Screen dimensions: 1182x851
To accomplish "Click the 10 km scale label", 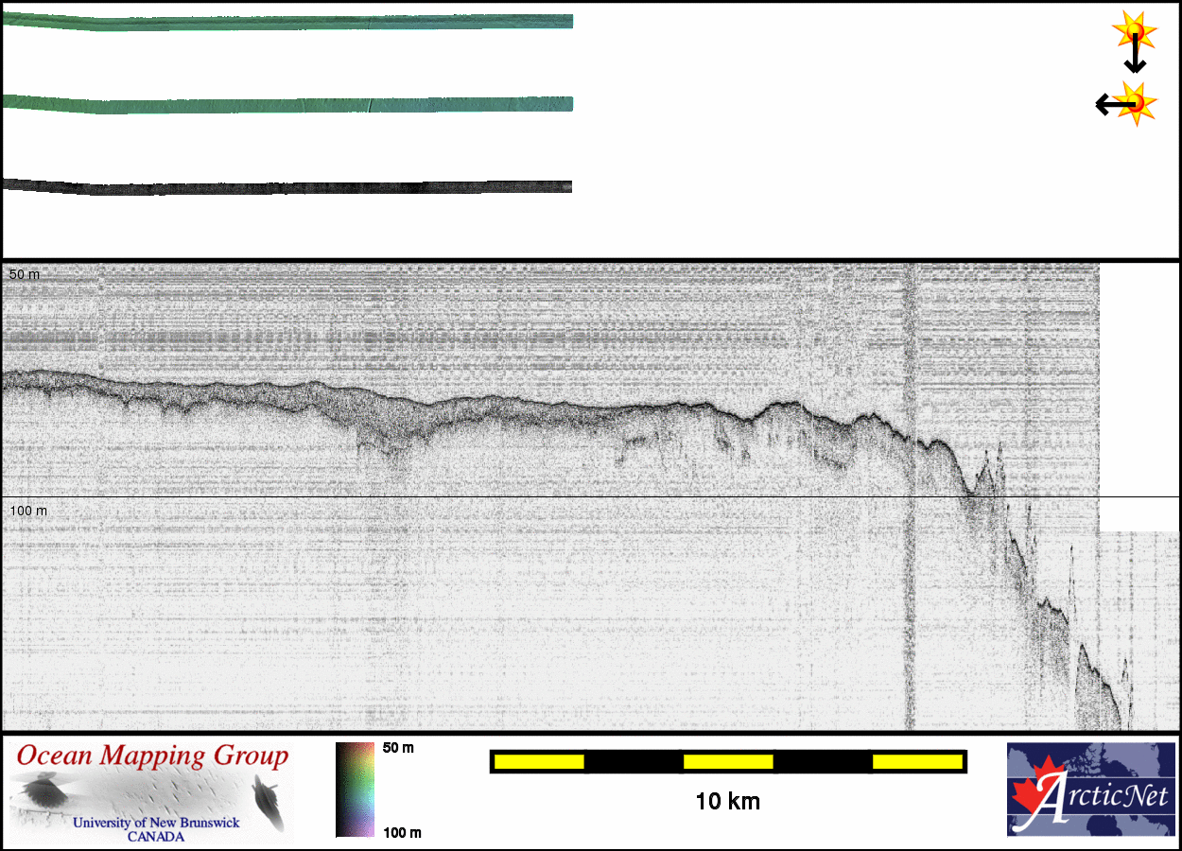I will coord(727,802).
